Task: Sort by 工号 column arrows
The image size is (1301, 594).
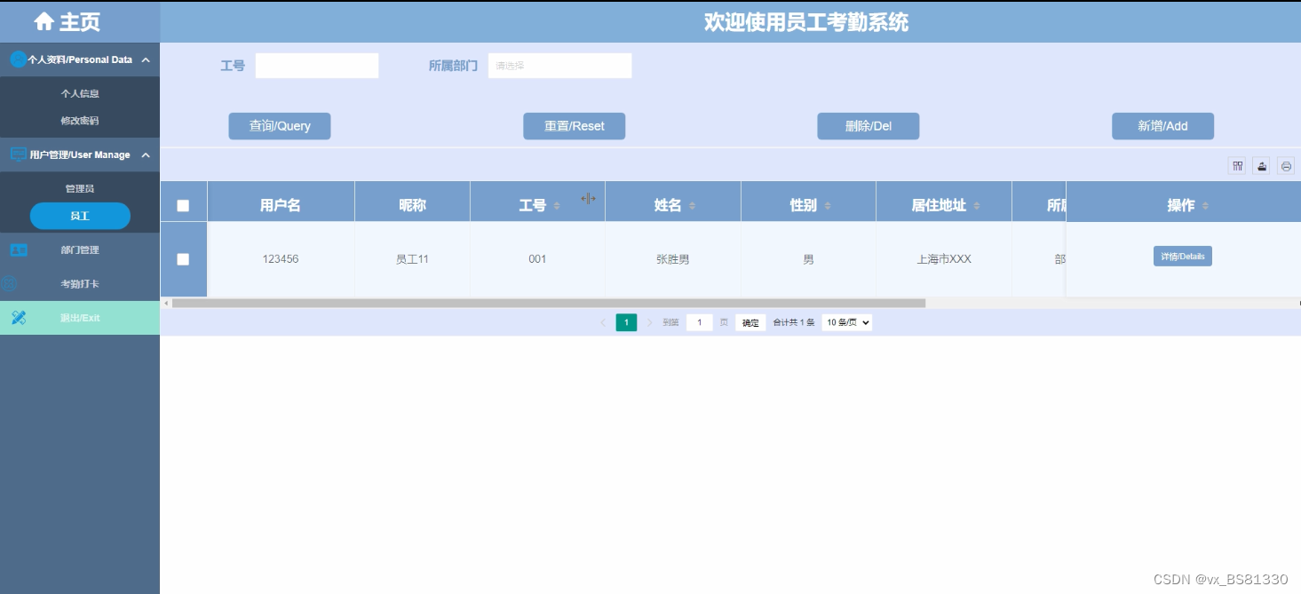Action: pos(557,206)
